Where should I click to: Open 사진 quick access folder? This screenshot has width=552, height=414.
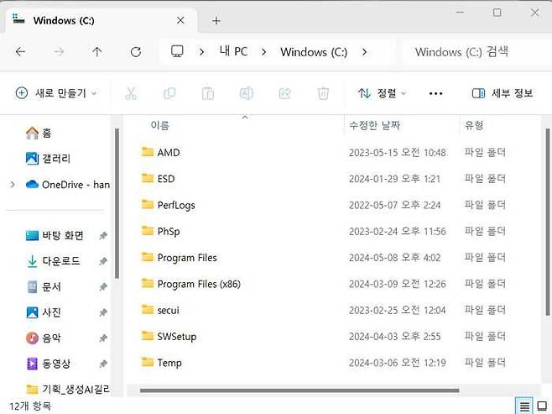click(44, 312)
